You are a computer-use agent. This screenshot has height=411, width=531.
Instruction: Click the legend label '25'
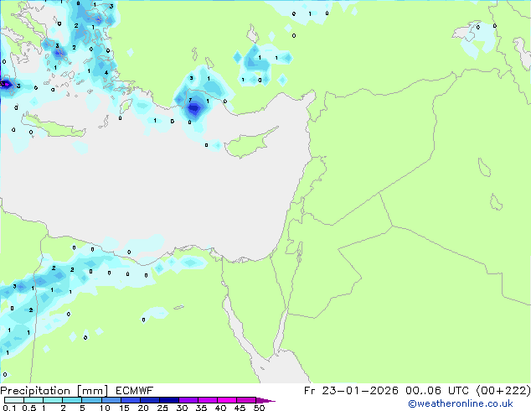pyautogui.click(x=162, y=408)
